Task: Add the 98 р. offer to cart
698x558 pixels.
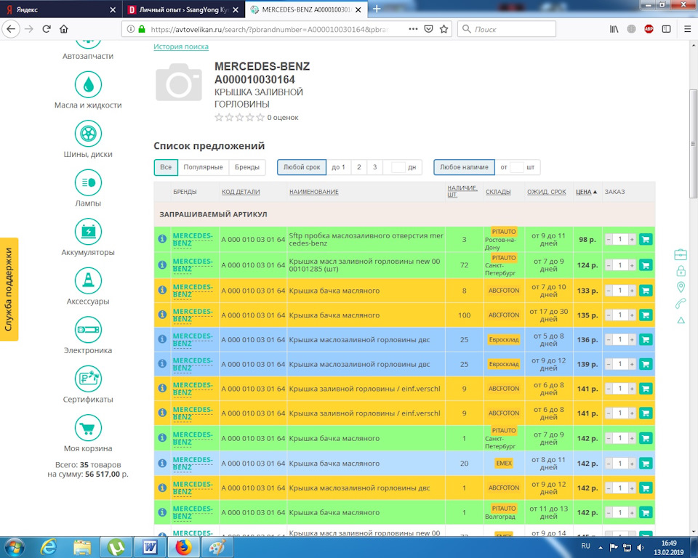Action: (646, 239)
